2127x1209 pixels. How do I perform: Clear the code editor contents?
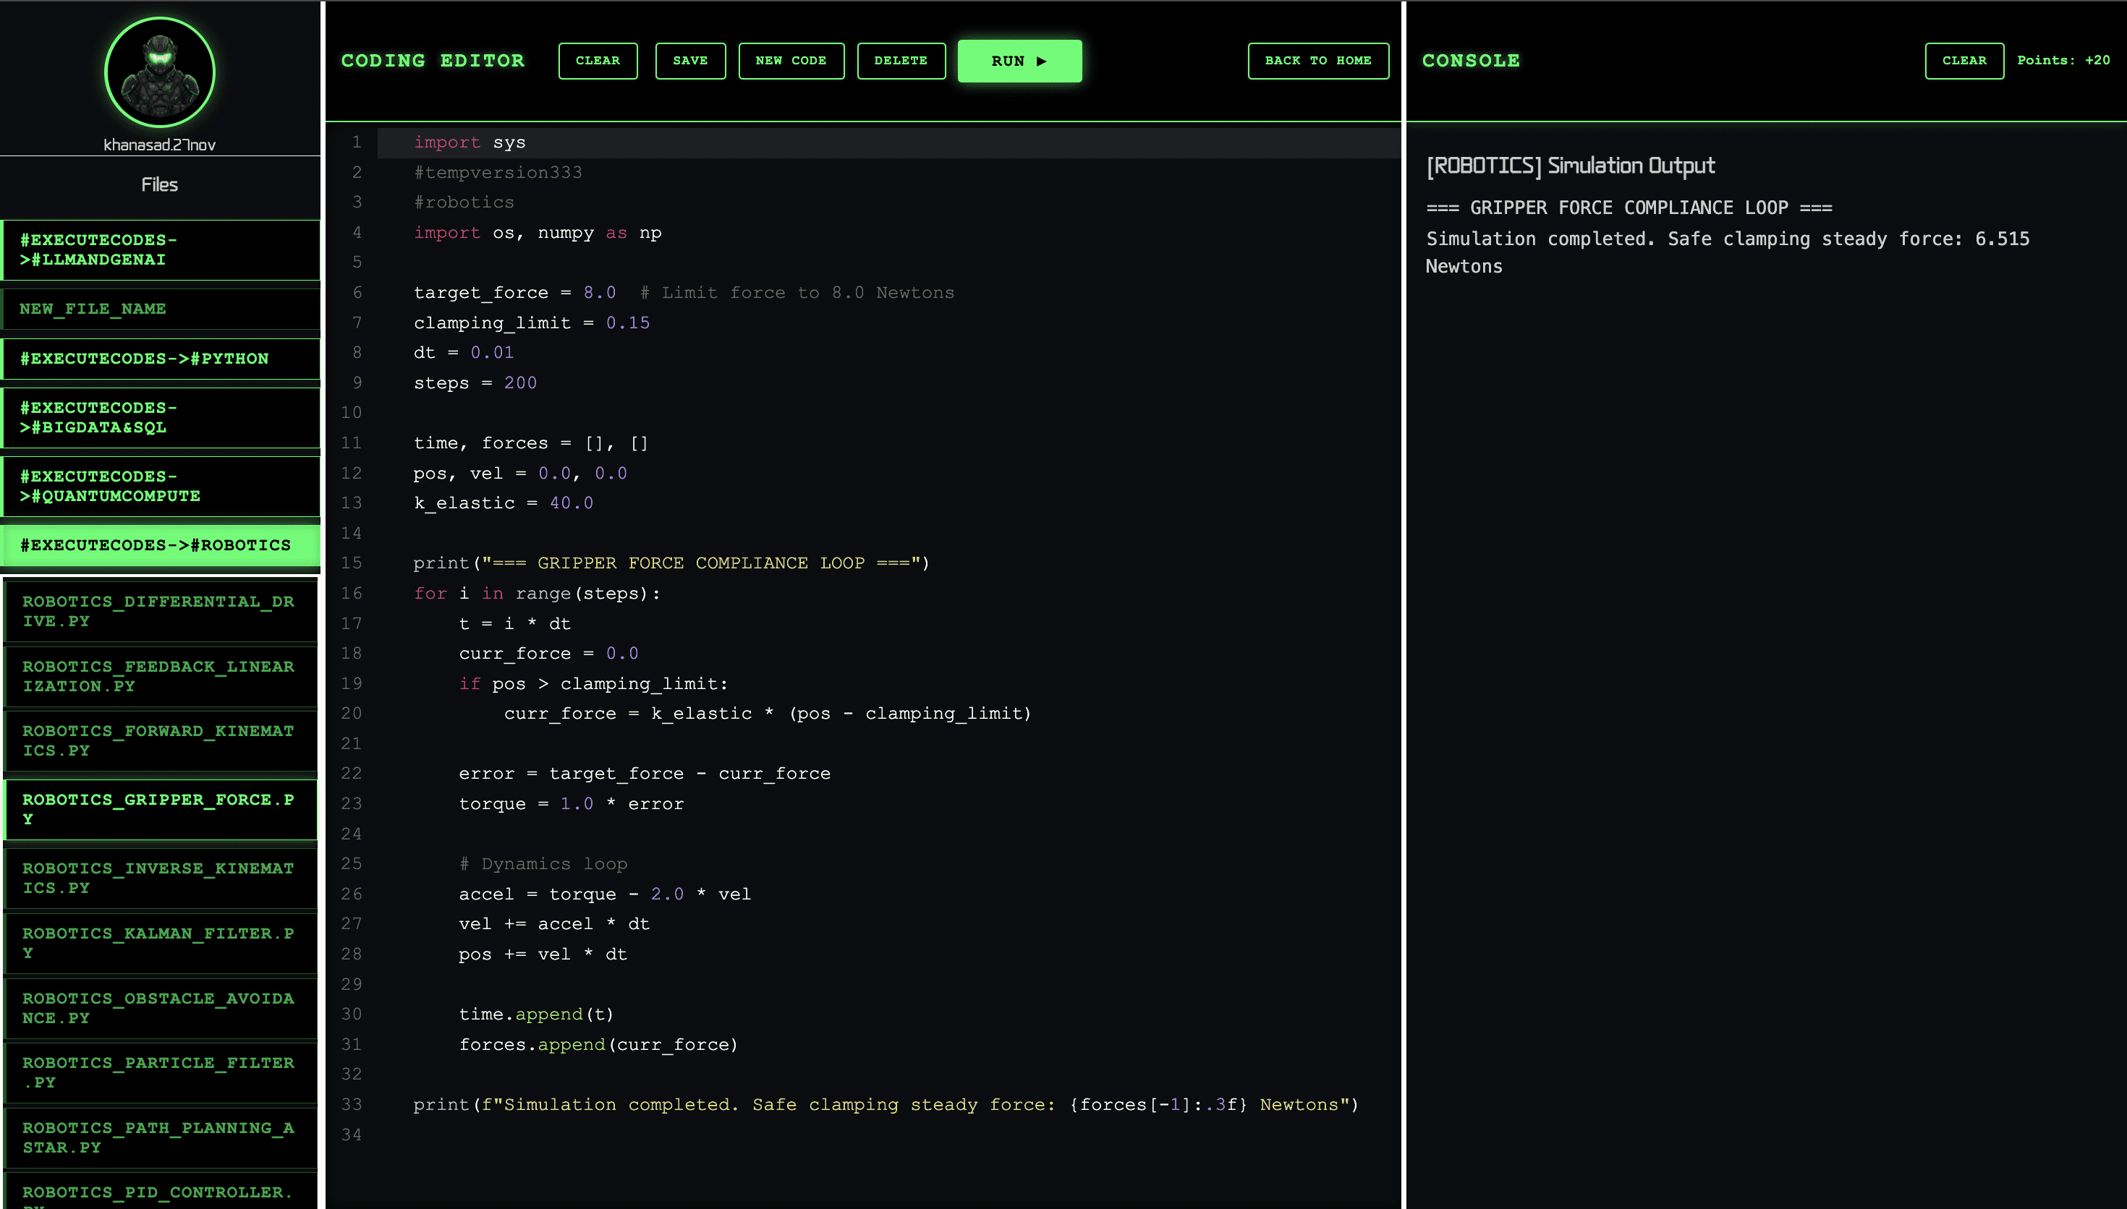[x=597, y=61]
